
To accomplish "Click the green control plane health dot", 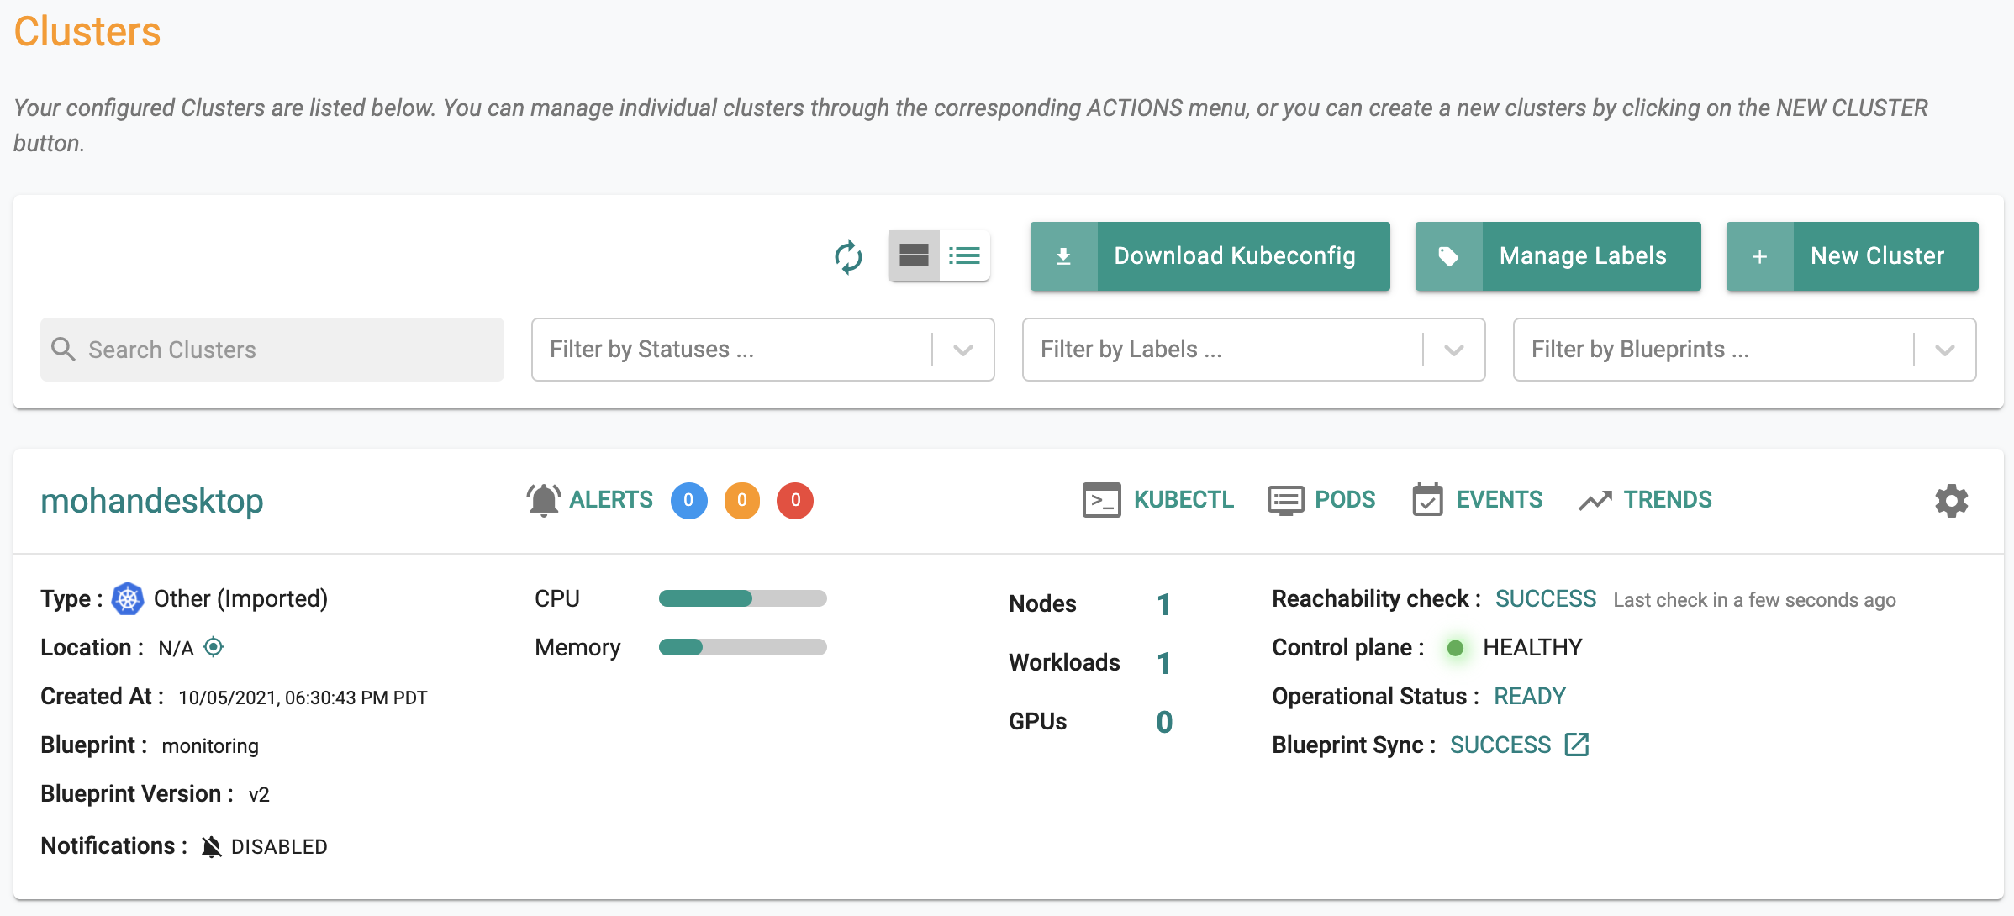I will [1456, 648].
